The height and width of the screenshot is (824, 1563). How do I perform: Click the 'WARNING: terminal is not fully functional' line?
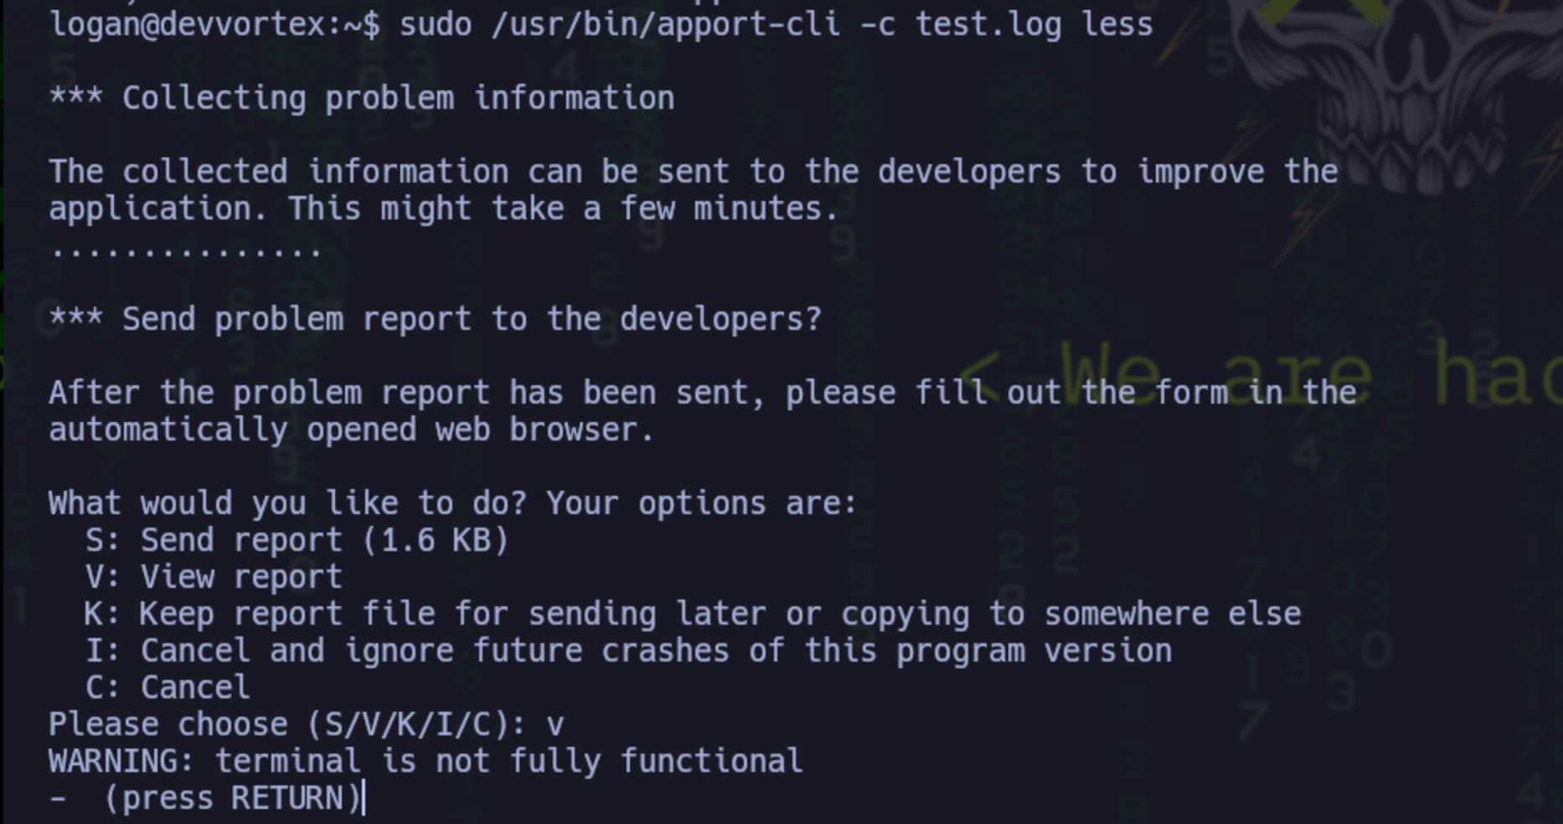pos(426,761)
